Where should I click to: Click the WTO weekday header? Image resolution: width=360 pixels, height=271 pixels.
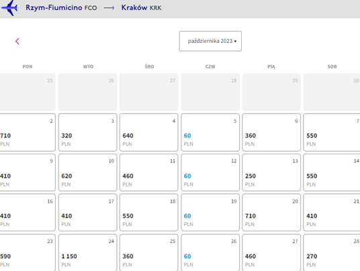[88, 66]
